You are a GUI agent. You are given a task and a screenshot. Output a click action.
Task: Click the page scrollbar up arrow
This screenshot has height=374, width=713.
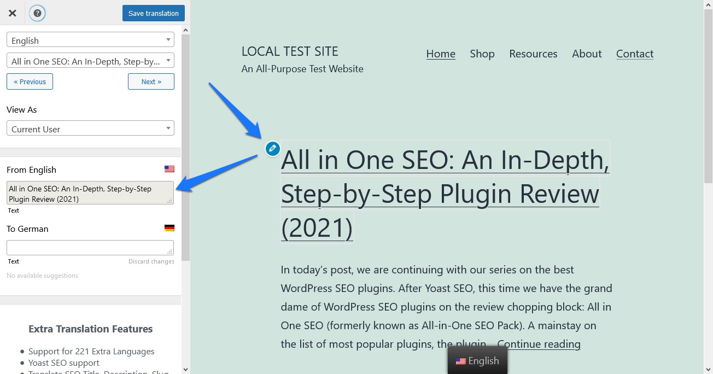(x=708, y=4)
